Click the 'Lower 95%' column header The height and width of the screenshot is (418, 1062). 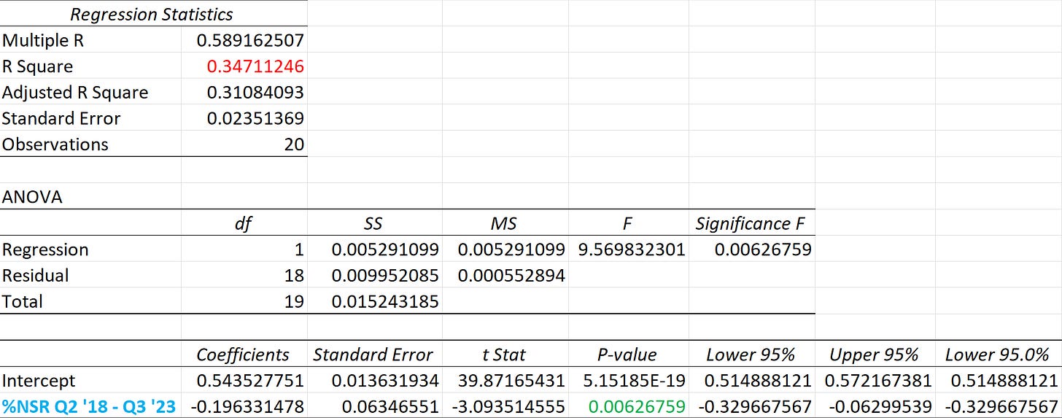pyautogui.click(x=751, y=355)
